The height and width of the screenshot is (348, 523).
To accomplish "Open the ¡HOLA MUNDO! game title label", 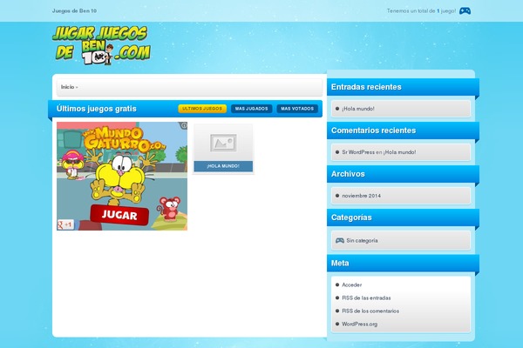I will pyautogui.click(x=223, y=166).
